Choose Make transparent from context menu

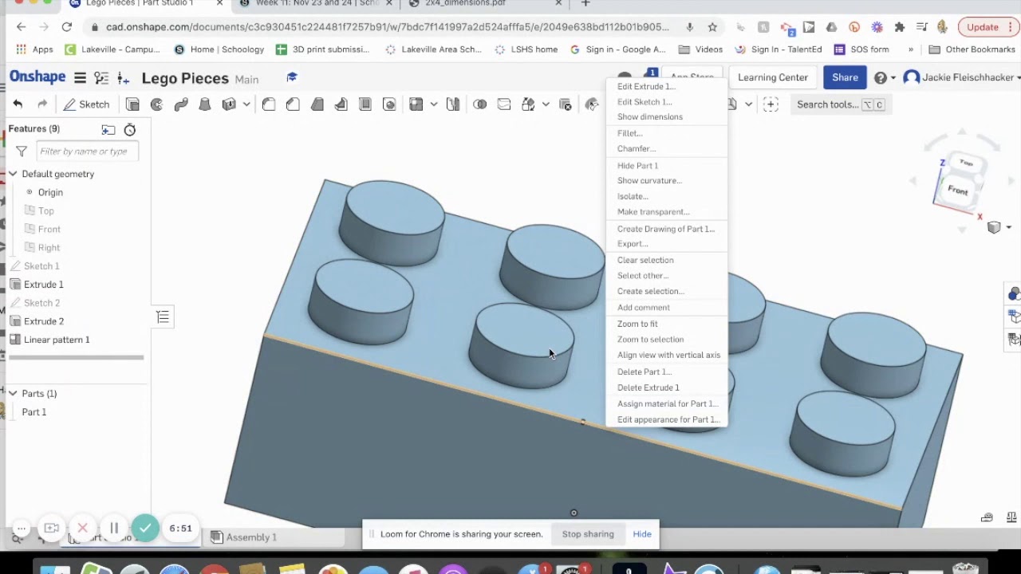[653, 212]
